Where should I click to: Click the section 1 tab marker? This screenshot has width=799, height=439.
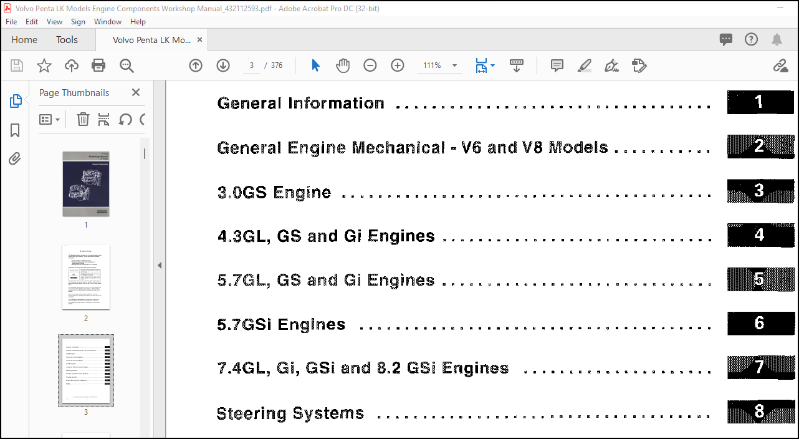point(760,102)
